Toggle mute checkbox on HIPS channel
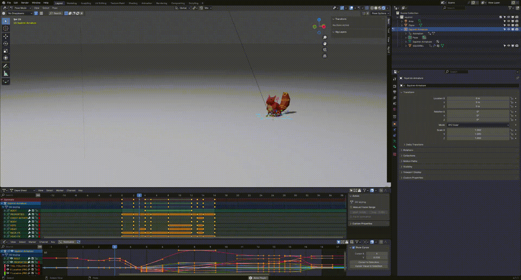 coord(33,225)
